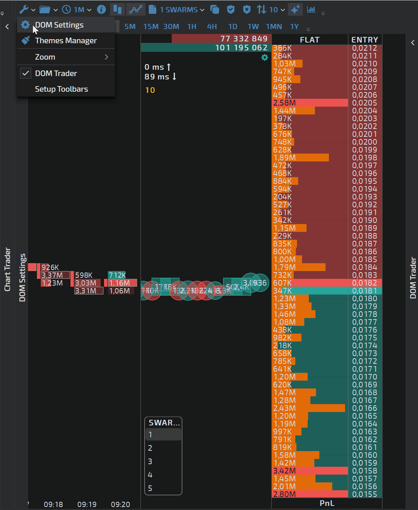The height and width of the screenshot is (510, 418).
Task: Toggle the candlestick bars icon
Action: click(x=117, y=10)
